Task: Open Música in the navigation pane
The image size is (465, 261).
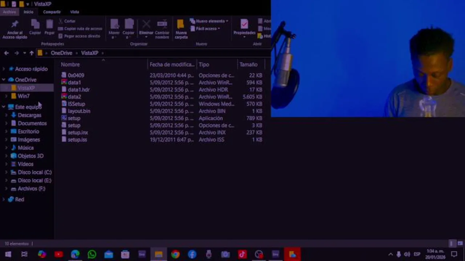Action: click(25, 148)
